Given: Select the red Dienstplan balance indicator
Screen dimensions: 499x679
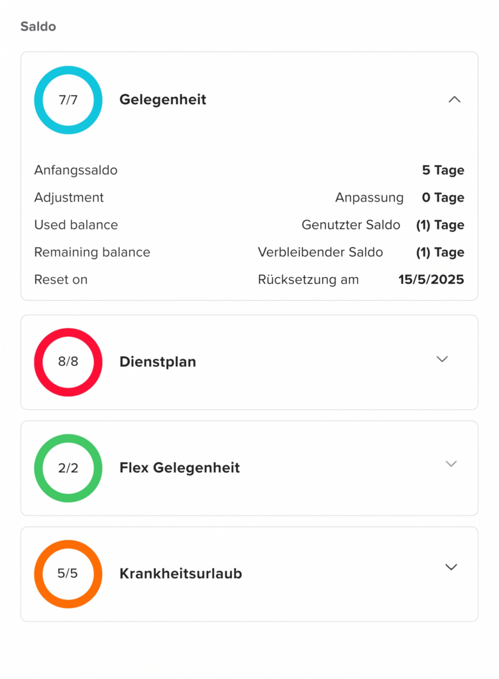Looking at the screenshot, I should point(68,362).
